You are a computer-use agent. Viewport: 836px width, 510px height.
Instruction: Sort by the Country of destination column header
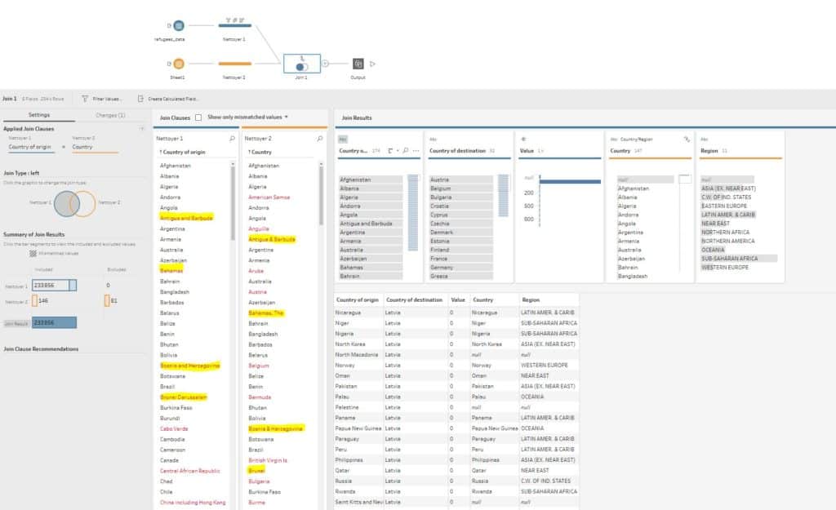pyautogui.click(x=414, y=300)
